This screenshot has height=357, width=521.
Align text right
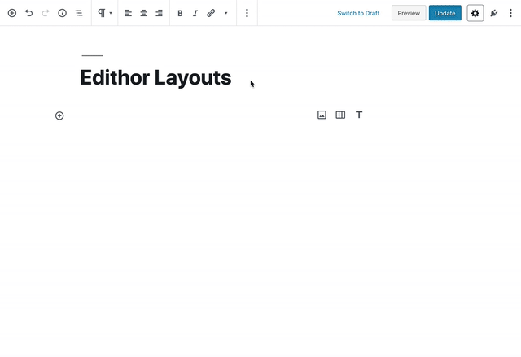(x=160, y=13)
